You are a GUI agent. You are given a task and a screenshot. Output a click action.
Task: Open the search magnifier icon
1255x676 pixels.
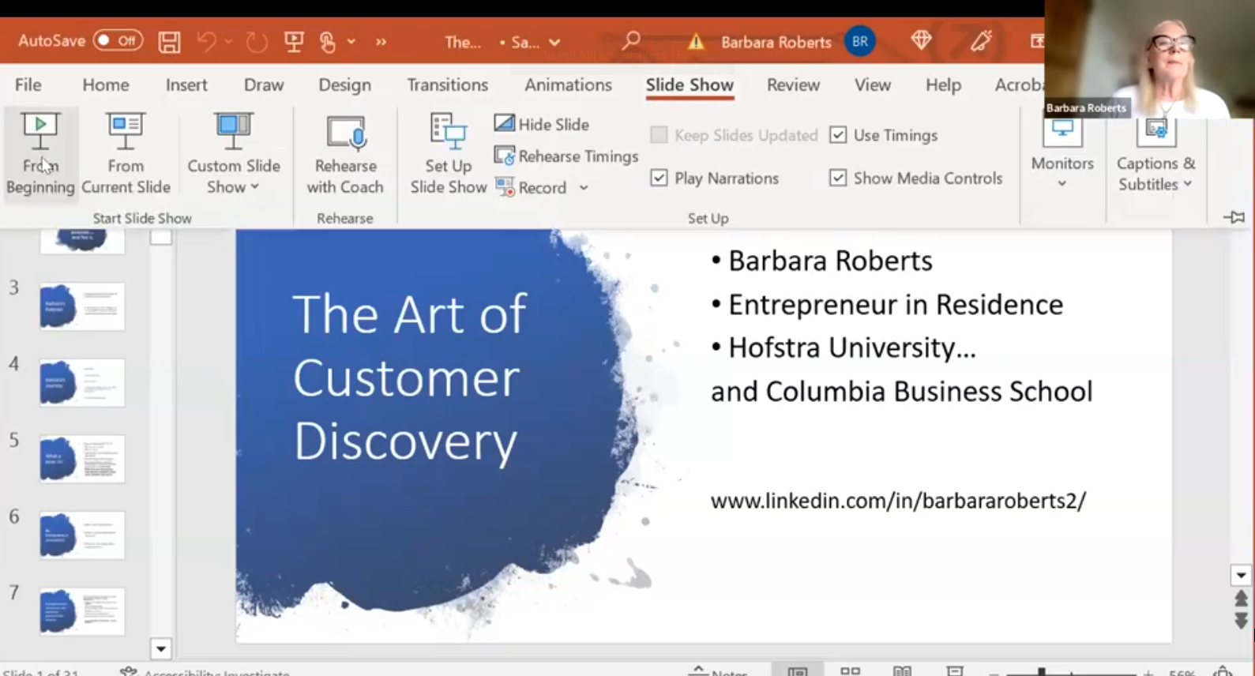click(630, 41)
